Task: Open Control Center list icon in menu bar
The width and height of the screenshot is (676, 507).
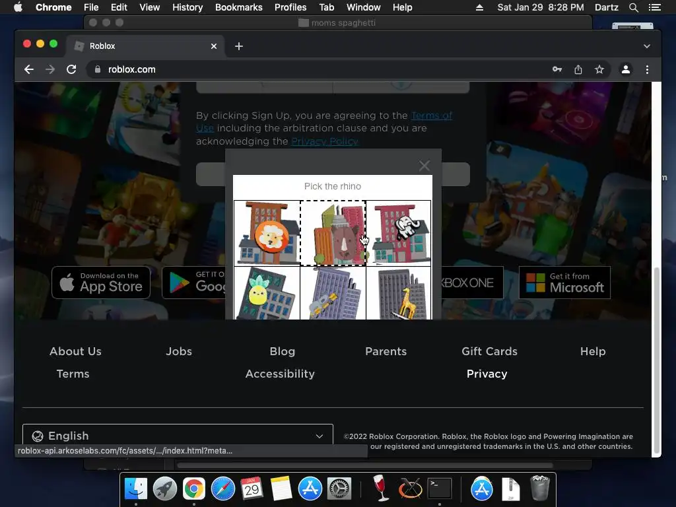Action: (x=654, y=7)
